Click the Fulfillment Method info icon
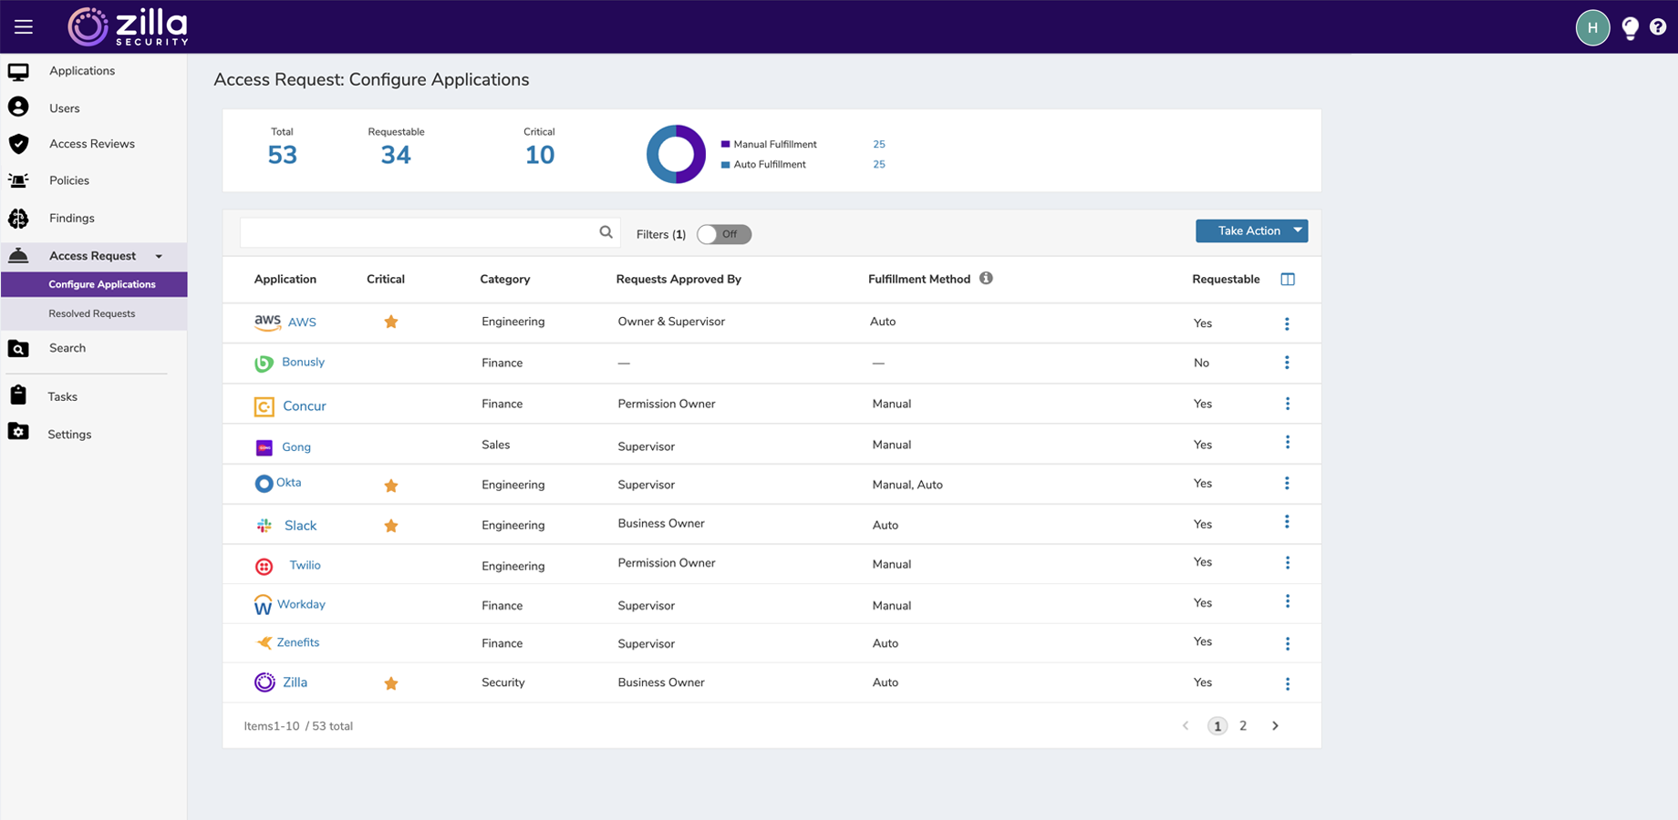The image size is (1678, 820). coord(986,278)
